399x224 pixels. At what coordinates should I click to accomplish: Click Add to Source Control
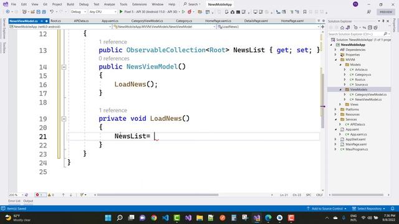tap(327, 208)
